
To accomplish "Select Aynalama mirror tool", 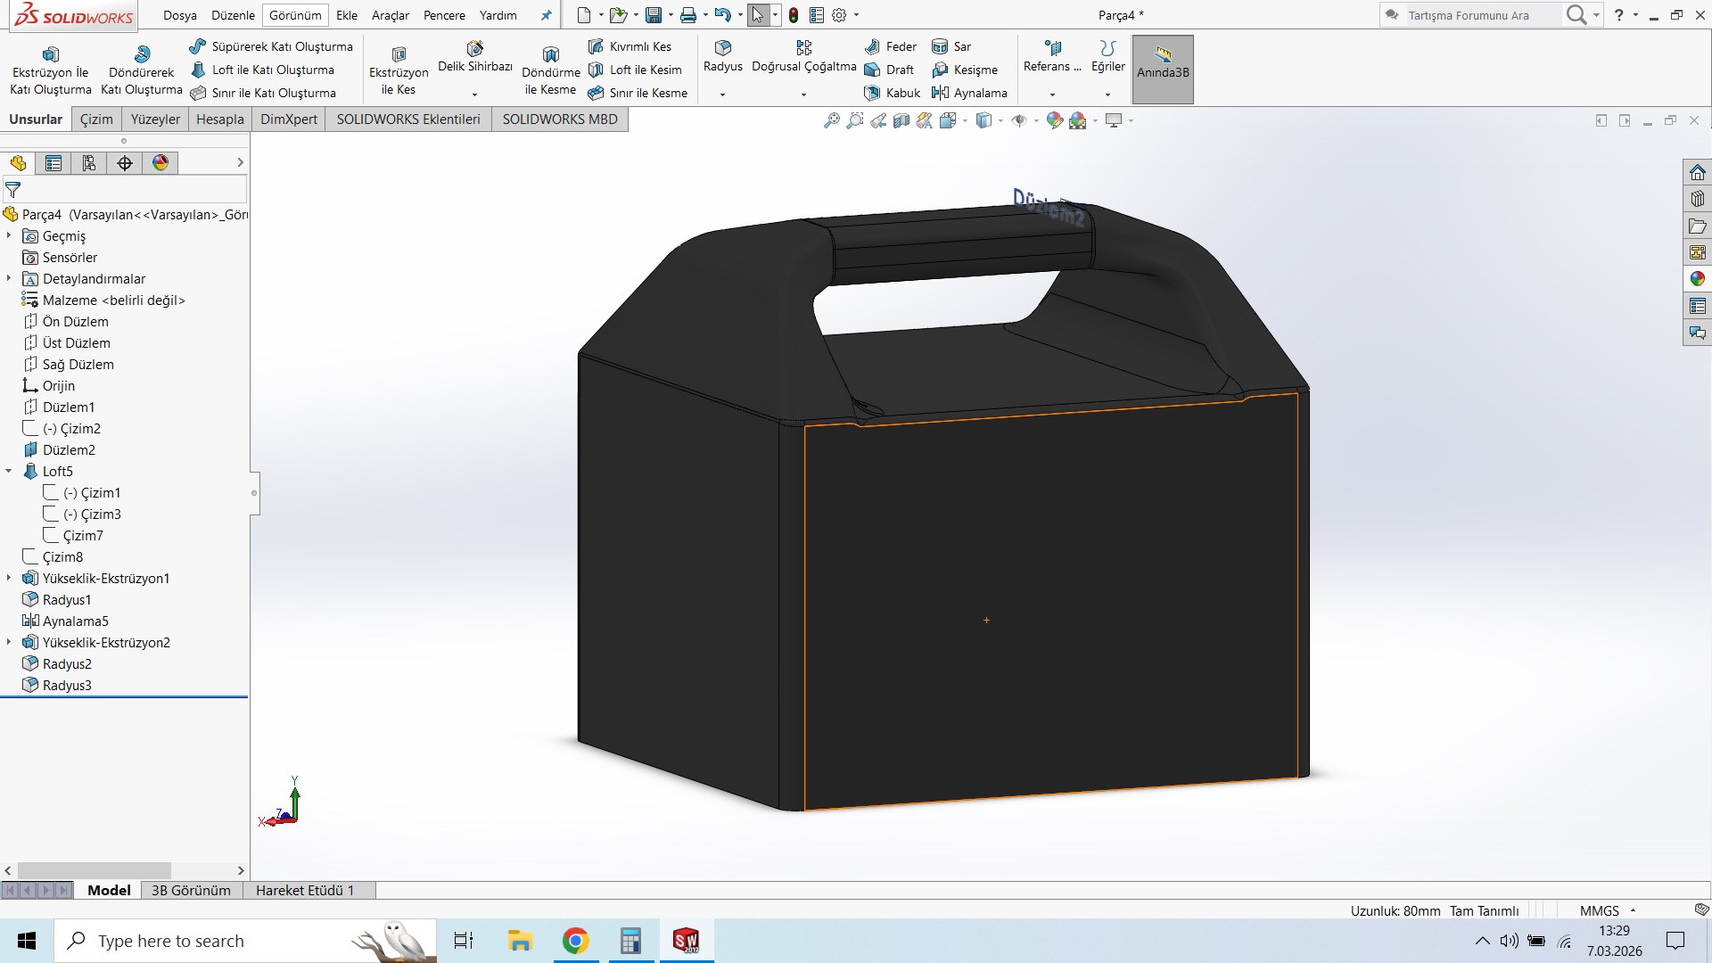I will (x=969, y=93).
